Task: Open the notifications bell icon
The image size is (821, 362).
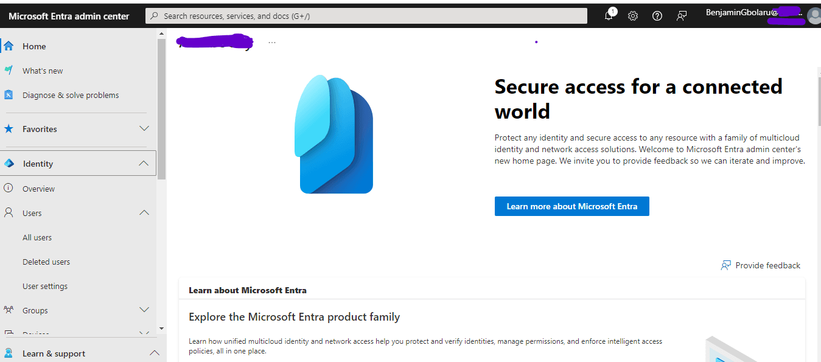Action: click(x=609, y=16)
